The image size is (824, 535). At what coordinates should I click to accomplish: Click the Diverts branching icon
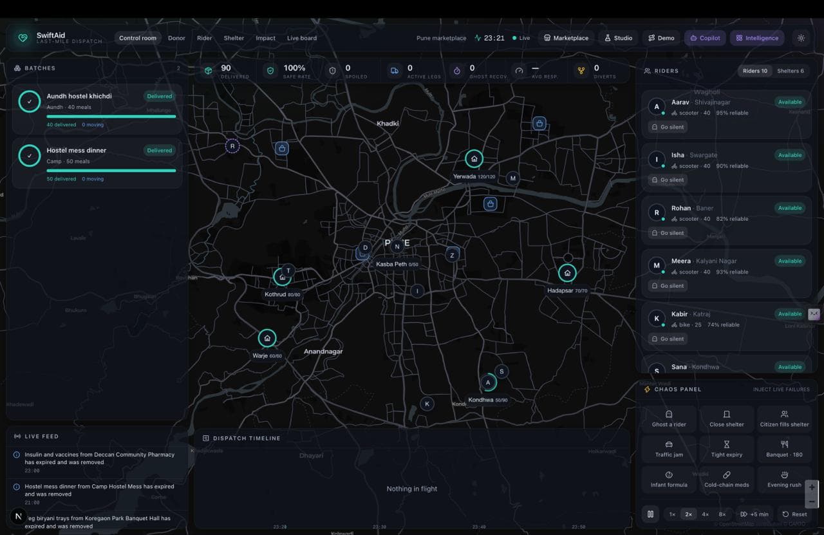[581, 71]
